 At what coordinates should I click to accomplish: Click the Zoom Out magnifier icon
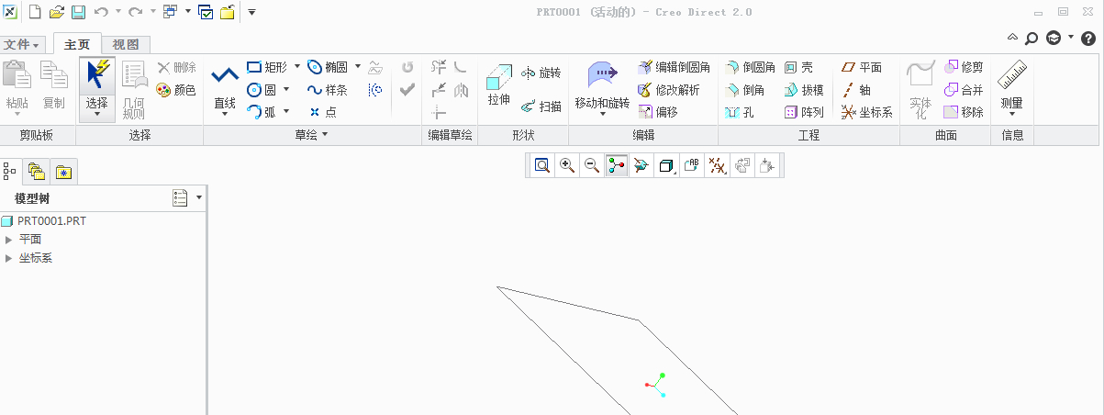(592, 165)
